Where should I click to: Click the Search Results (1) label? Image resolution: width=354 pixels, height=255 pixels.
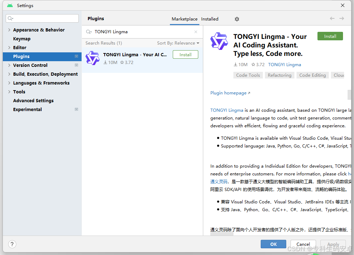tap(104, 43)
